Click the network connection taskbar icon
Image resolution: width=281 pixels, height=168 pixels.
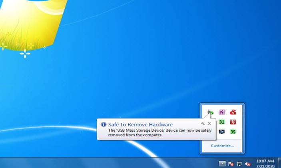point(239,163)
